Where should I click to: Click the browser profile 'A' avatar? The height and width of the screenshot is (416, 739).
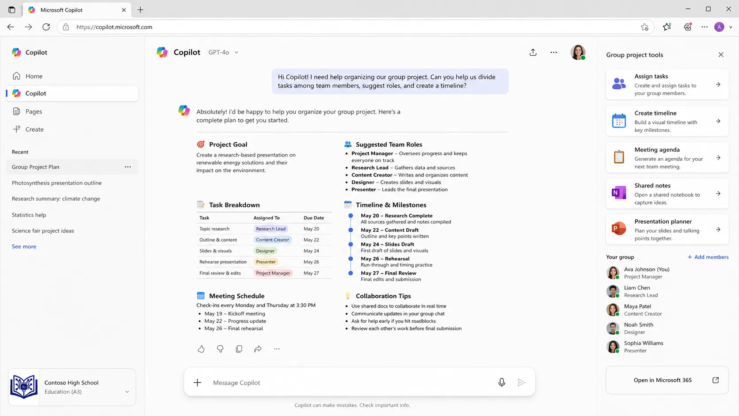(x=719, y=27)
